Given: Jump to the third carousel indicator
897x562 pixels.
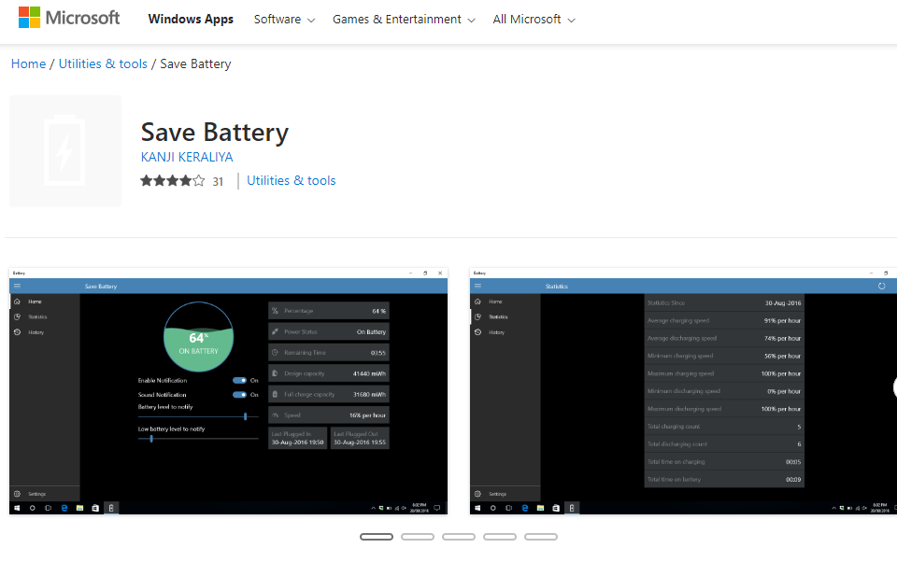Looking at the screenshot, I should 459,537.
